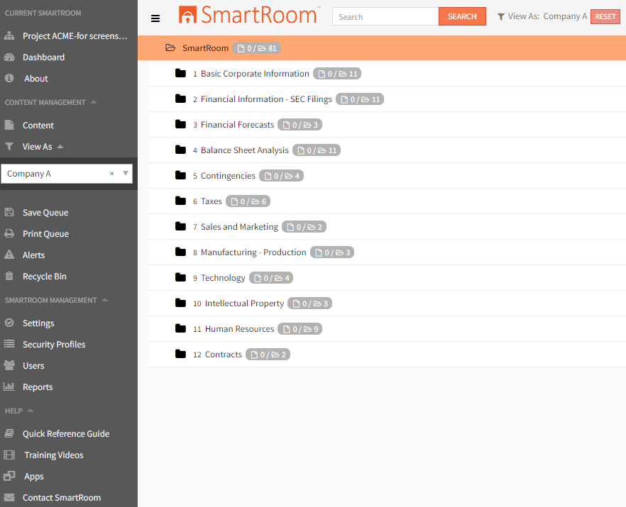
Task: Open the Intellectual Property folder
Action: [x=244, y=303]
